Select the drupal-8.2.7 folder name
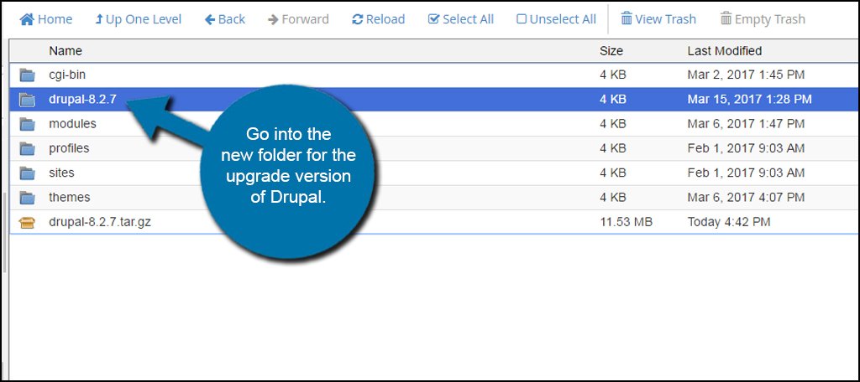 coord(82,100)
